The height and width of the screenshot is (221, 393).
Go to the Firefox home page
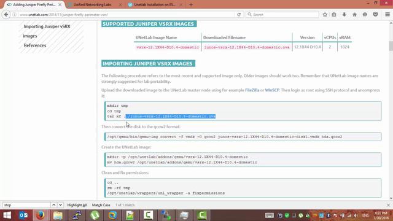point(354,15)
